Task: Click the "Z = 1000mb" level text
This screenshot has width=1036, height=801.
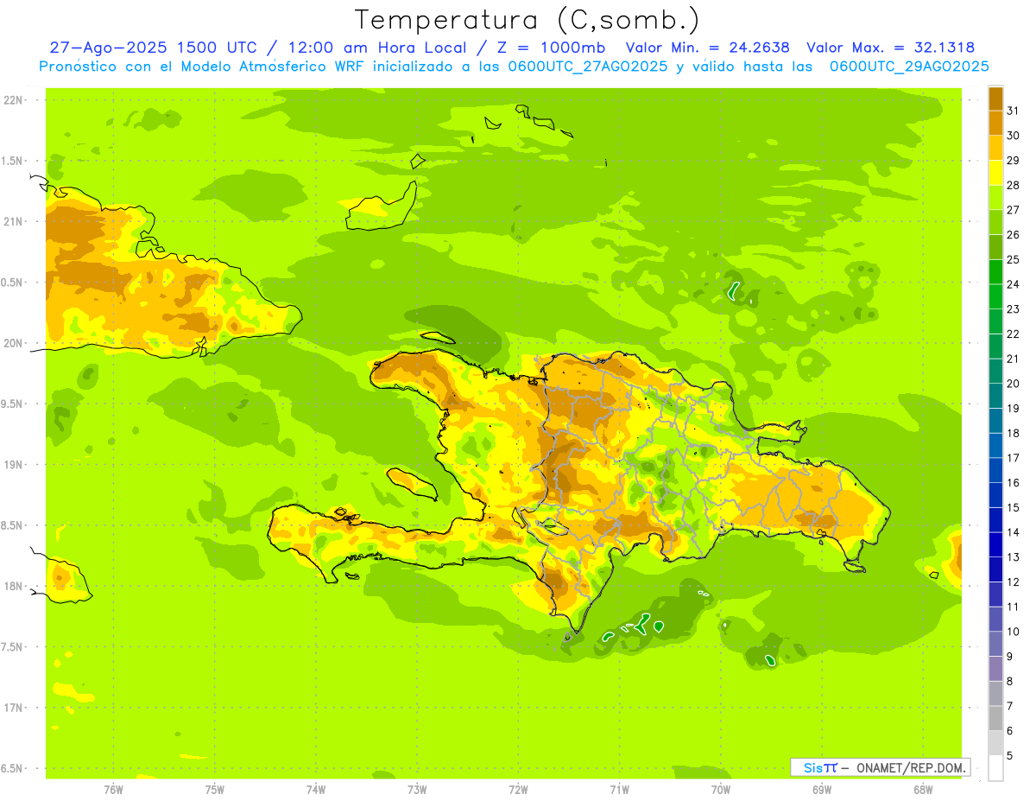Action: pyautogui.click(x=548, y=48)
